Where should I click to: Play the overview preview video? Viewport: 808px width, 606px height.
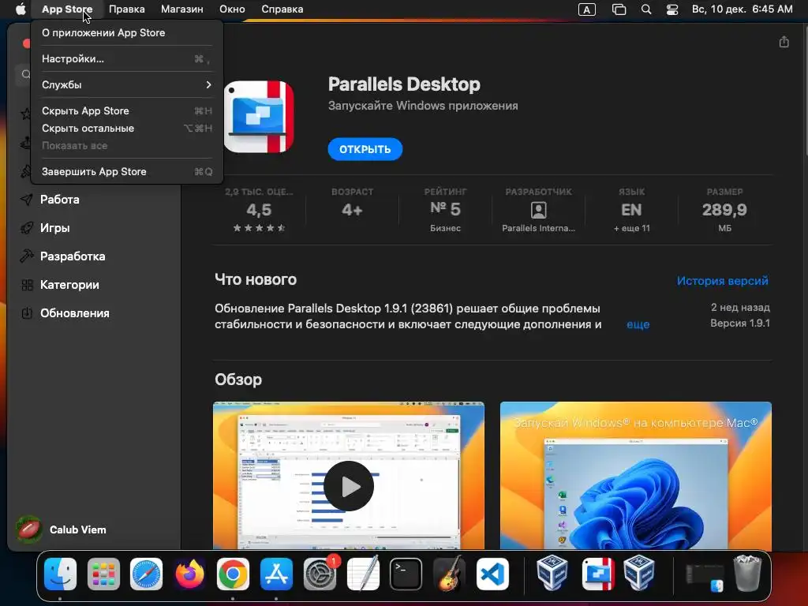(348, 486)
